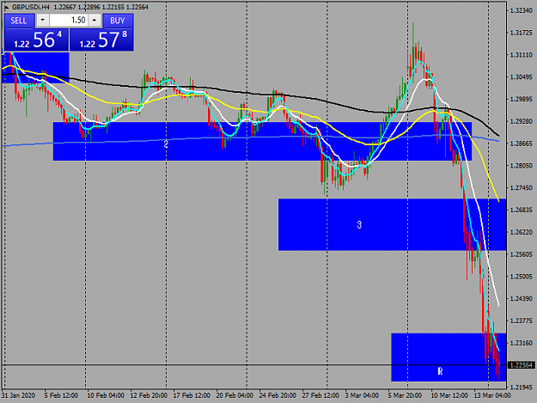This screenshot has height=403, width=537.
Task: Click the BUY button in one-click trading panel
Action: pos(118,21)
